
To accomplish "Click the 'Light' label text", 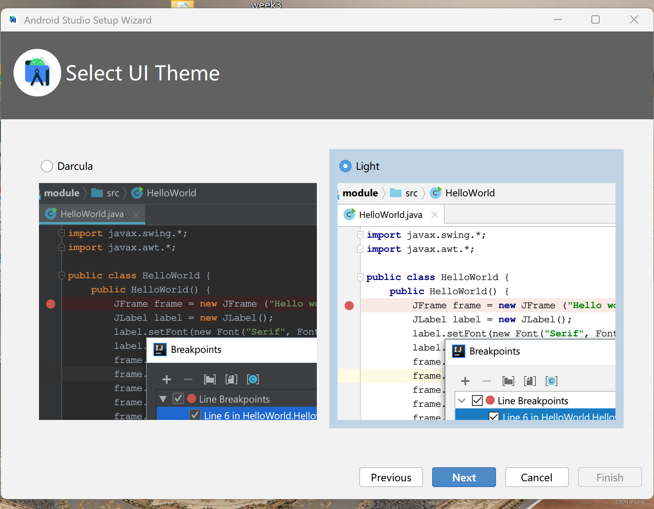I will (x=367, y=166).
